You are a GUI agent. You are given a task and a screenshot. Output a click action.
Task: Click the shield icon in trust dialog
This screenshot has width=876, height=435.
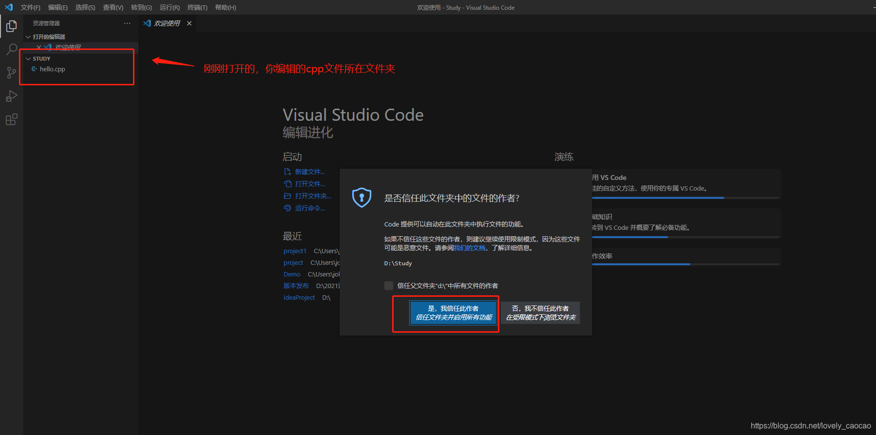click(362, 197)
